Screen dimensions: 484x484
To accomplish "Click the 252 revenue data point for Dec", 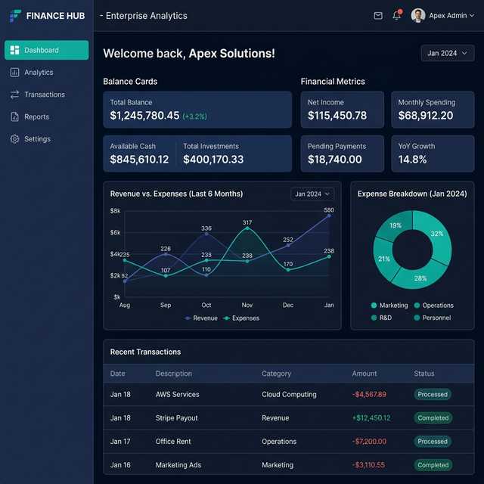I will click(x=288, y=245).
